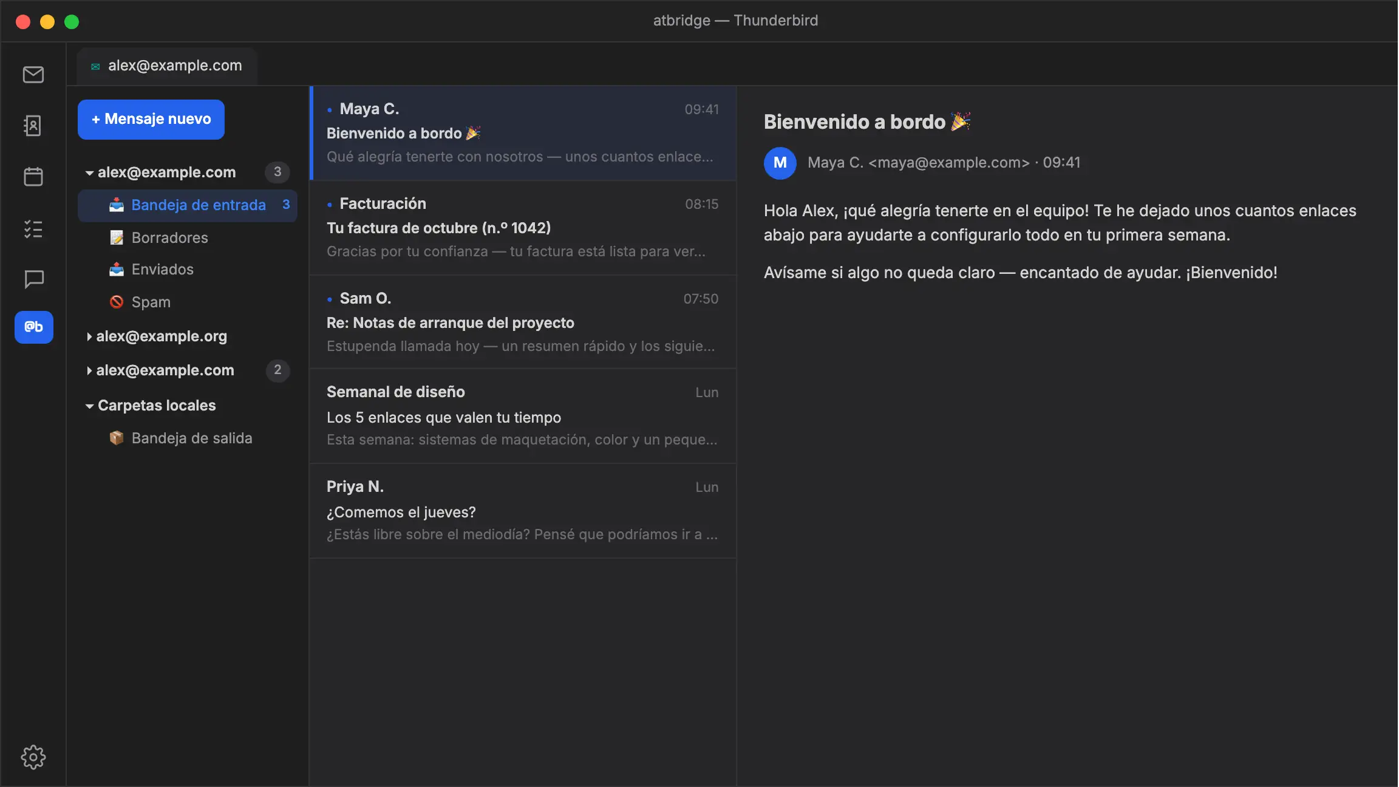This screenshot has height=787, width=1399.
Task: Click the unread dot next to Maya C.
Action: coord(330,110)
